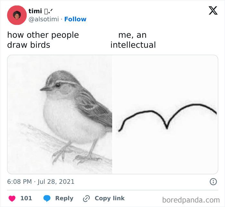225x207 pixels.
Task: Click the 101 likes count
Action: 26,198
